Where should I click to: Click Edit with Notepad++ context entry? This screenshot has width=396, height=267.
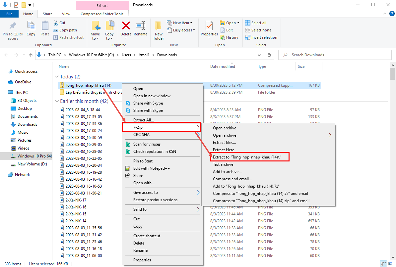pos(151,168)
